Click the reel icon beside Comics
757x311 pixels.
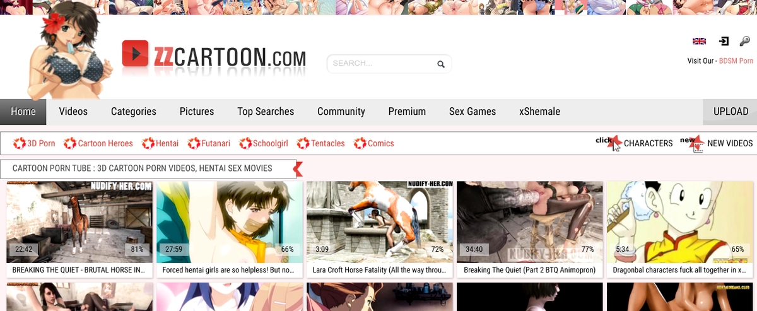click(x=360, y=143)
